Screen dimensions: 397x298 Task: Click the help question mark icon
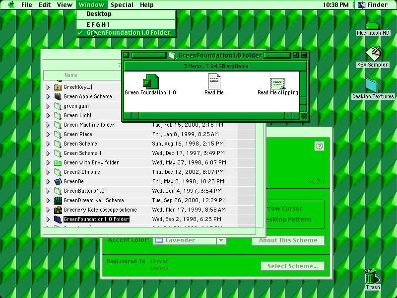[x=319, y=146]
